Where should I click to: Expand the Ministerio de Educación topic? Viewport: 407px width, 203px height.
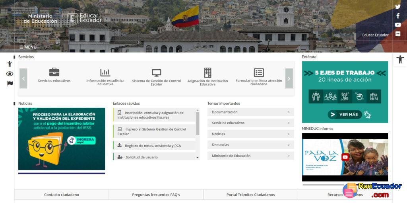[251, 156]
